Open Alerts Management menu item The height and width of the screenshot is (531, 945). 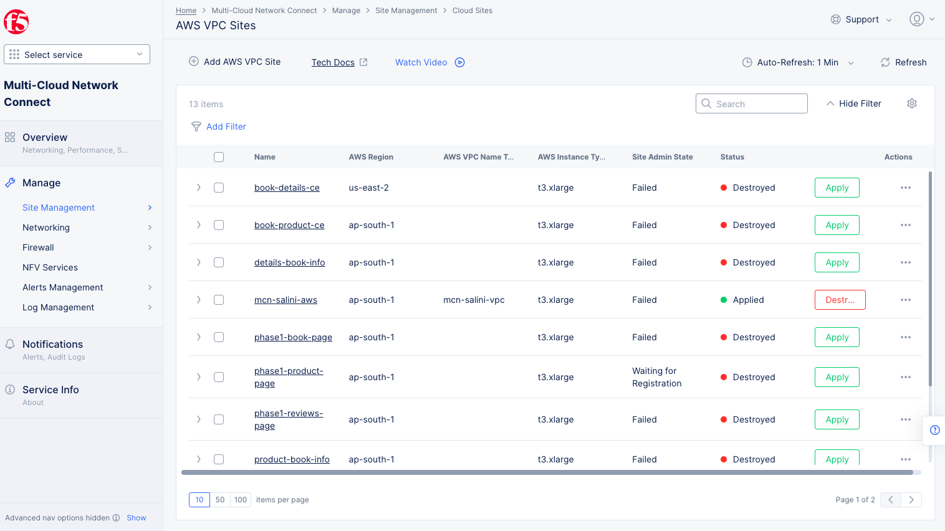click(62, 287)
